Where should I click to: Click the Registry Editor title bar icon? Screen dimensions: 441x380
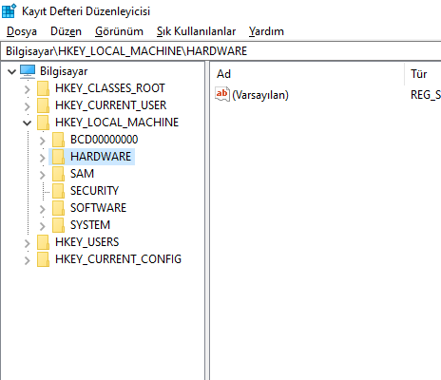9,10
